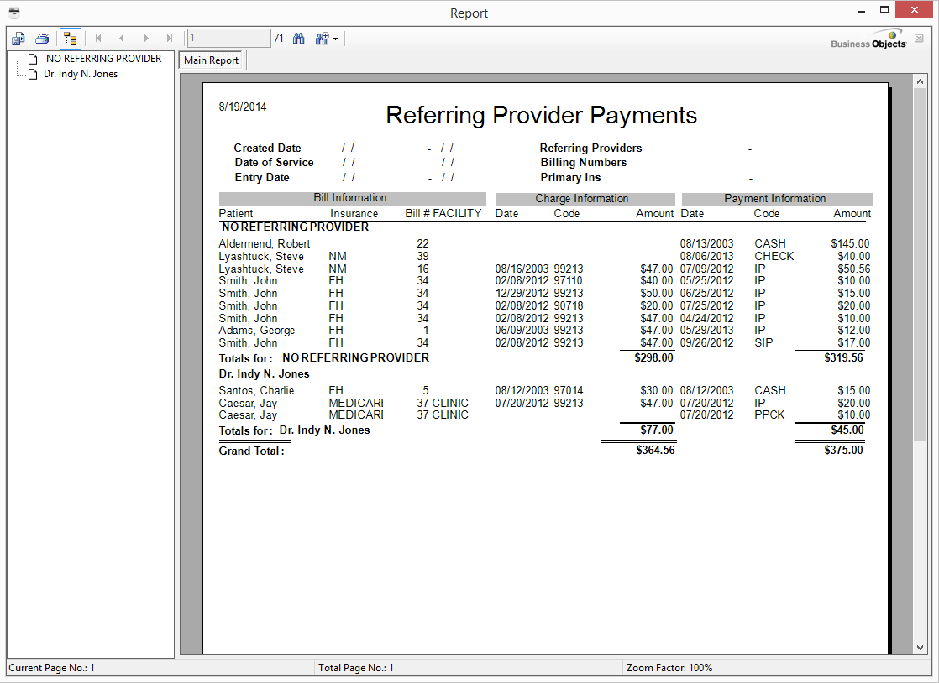Click patient Santos, Charlie
The width and height of the screenshot is (939, 683).
[256, 390]
